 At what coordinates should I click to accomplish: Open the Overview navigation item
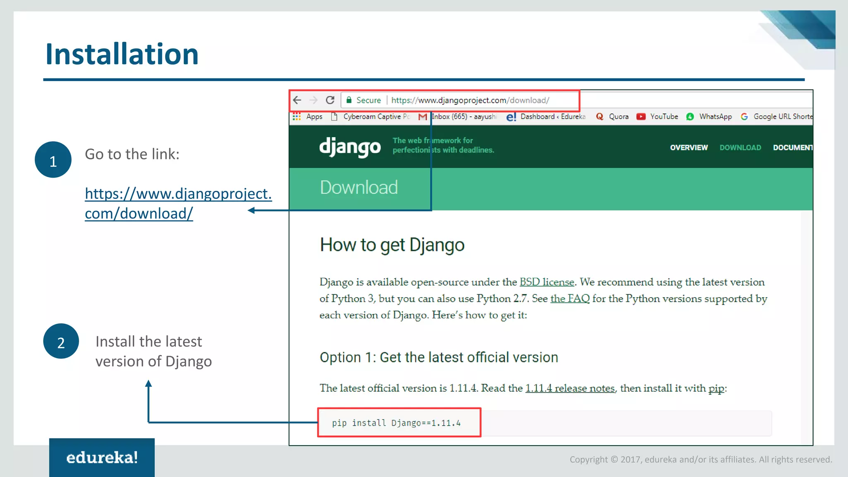point(689,148)
